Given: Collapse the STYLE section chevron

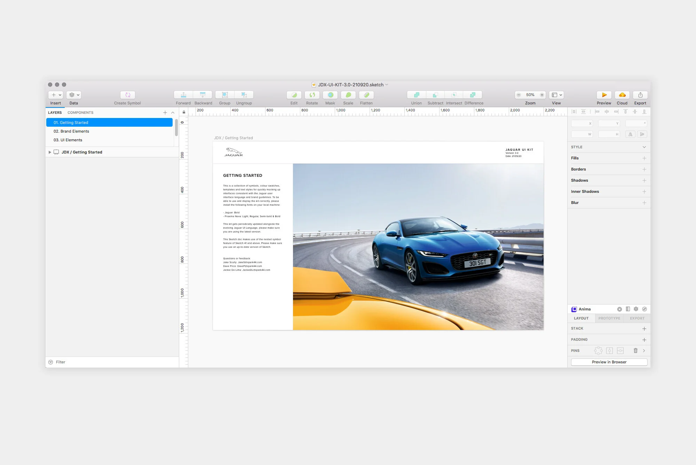Looking at the screenshot, I should click(644, 147).
